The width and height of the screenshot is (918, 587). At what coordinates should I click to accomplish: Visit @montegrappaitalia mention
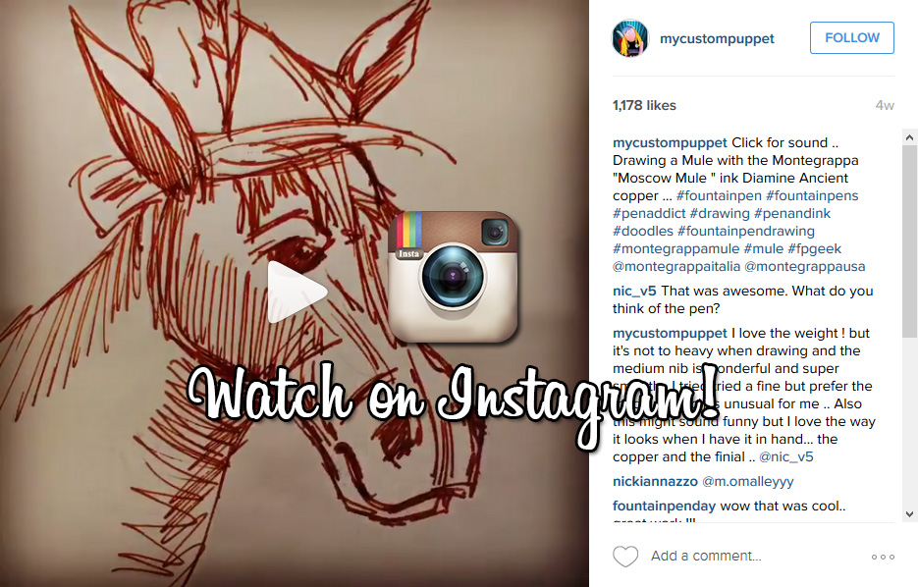[676, 266]
